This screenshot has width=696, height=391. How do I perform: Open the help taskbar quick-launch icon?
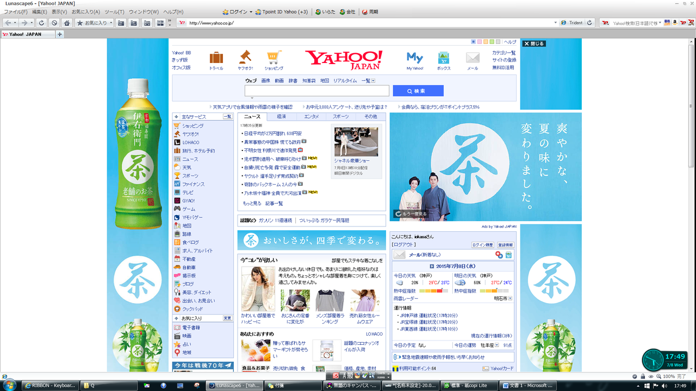[163, 385]
